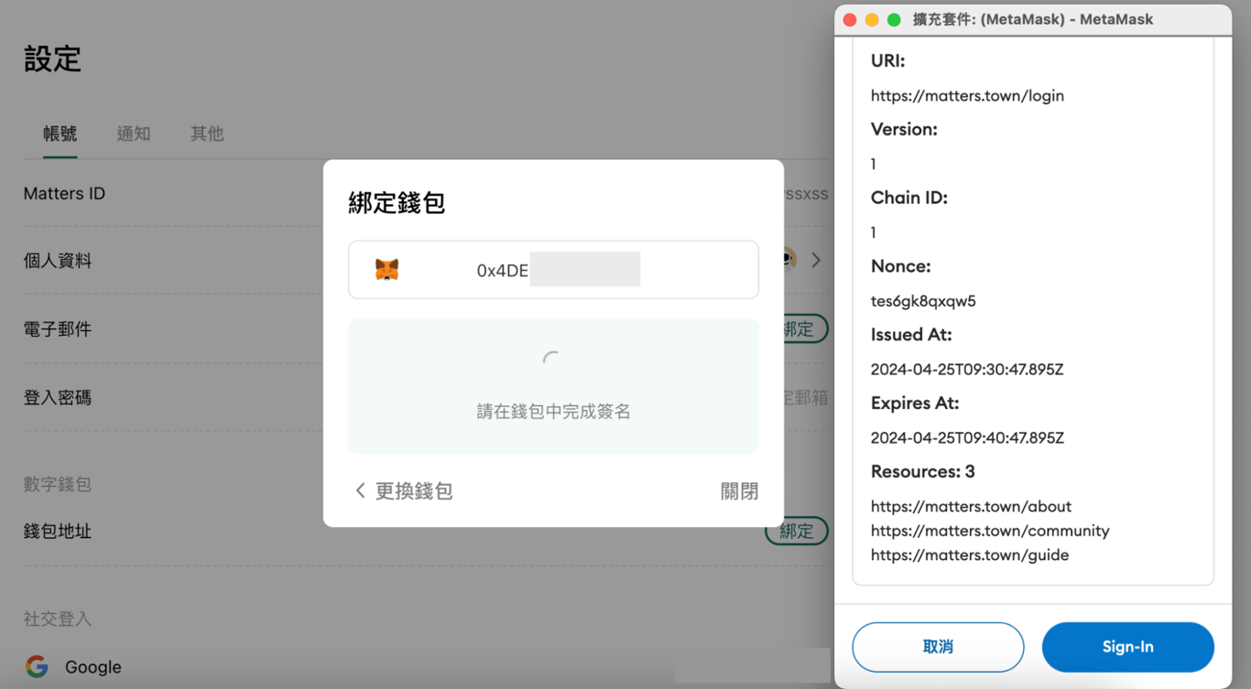Click the URI value https://matters.town/login
The width and height of the screenshot is (1251, 689).
[x=967, y=95]
